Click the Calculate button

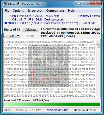(31, 30)
